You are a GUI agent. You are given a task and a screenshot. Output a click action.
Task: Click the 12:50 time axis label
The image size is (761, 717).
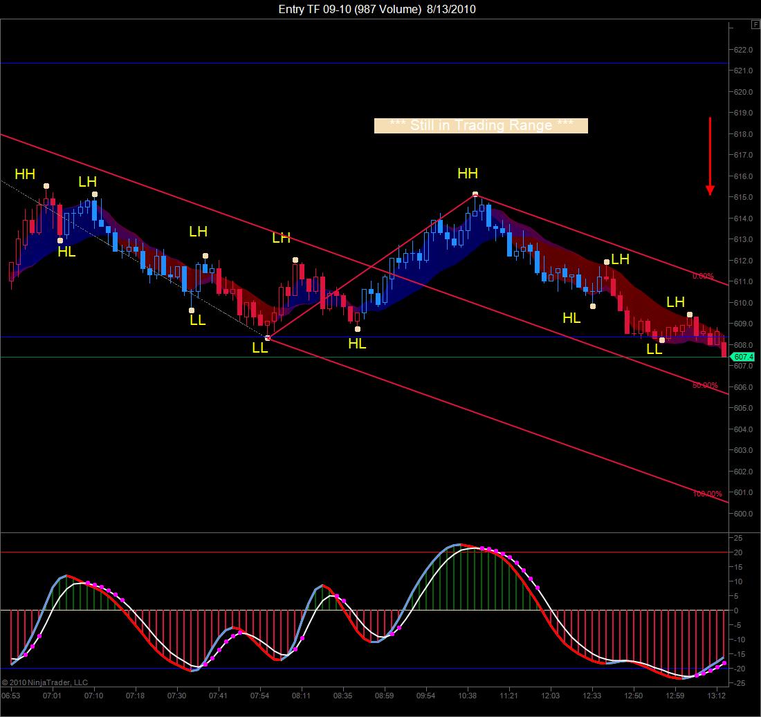[633, 696]
